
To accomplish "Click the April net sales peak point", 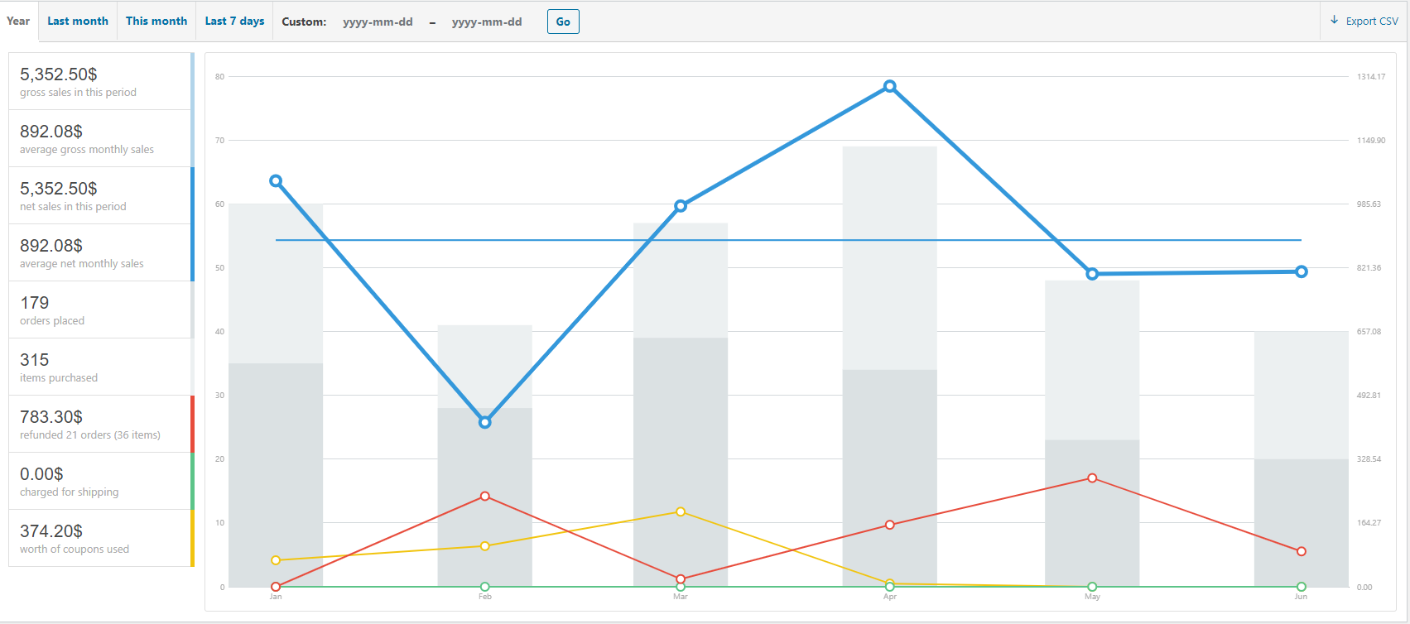I will (x=890, y=86).
